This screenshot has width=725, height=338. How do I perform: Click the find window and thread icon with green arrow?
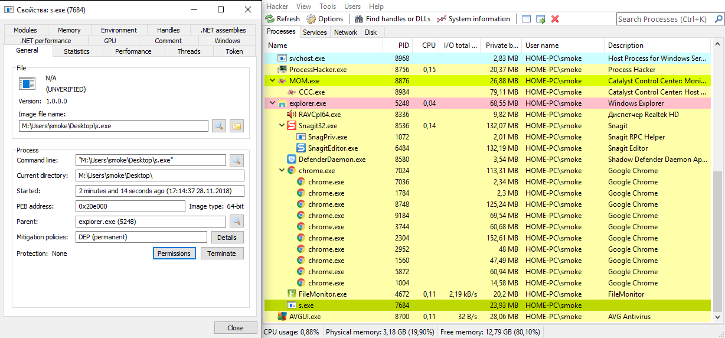click(x=540, y=19)
